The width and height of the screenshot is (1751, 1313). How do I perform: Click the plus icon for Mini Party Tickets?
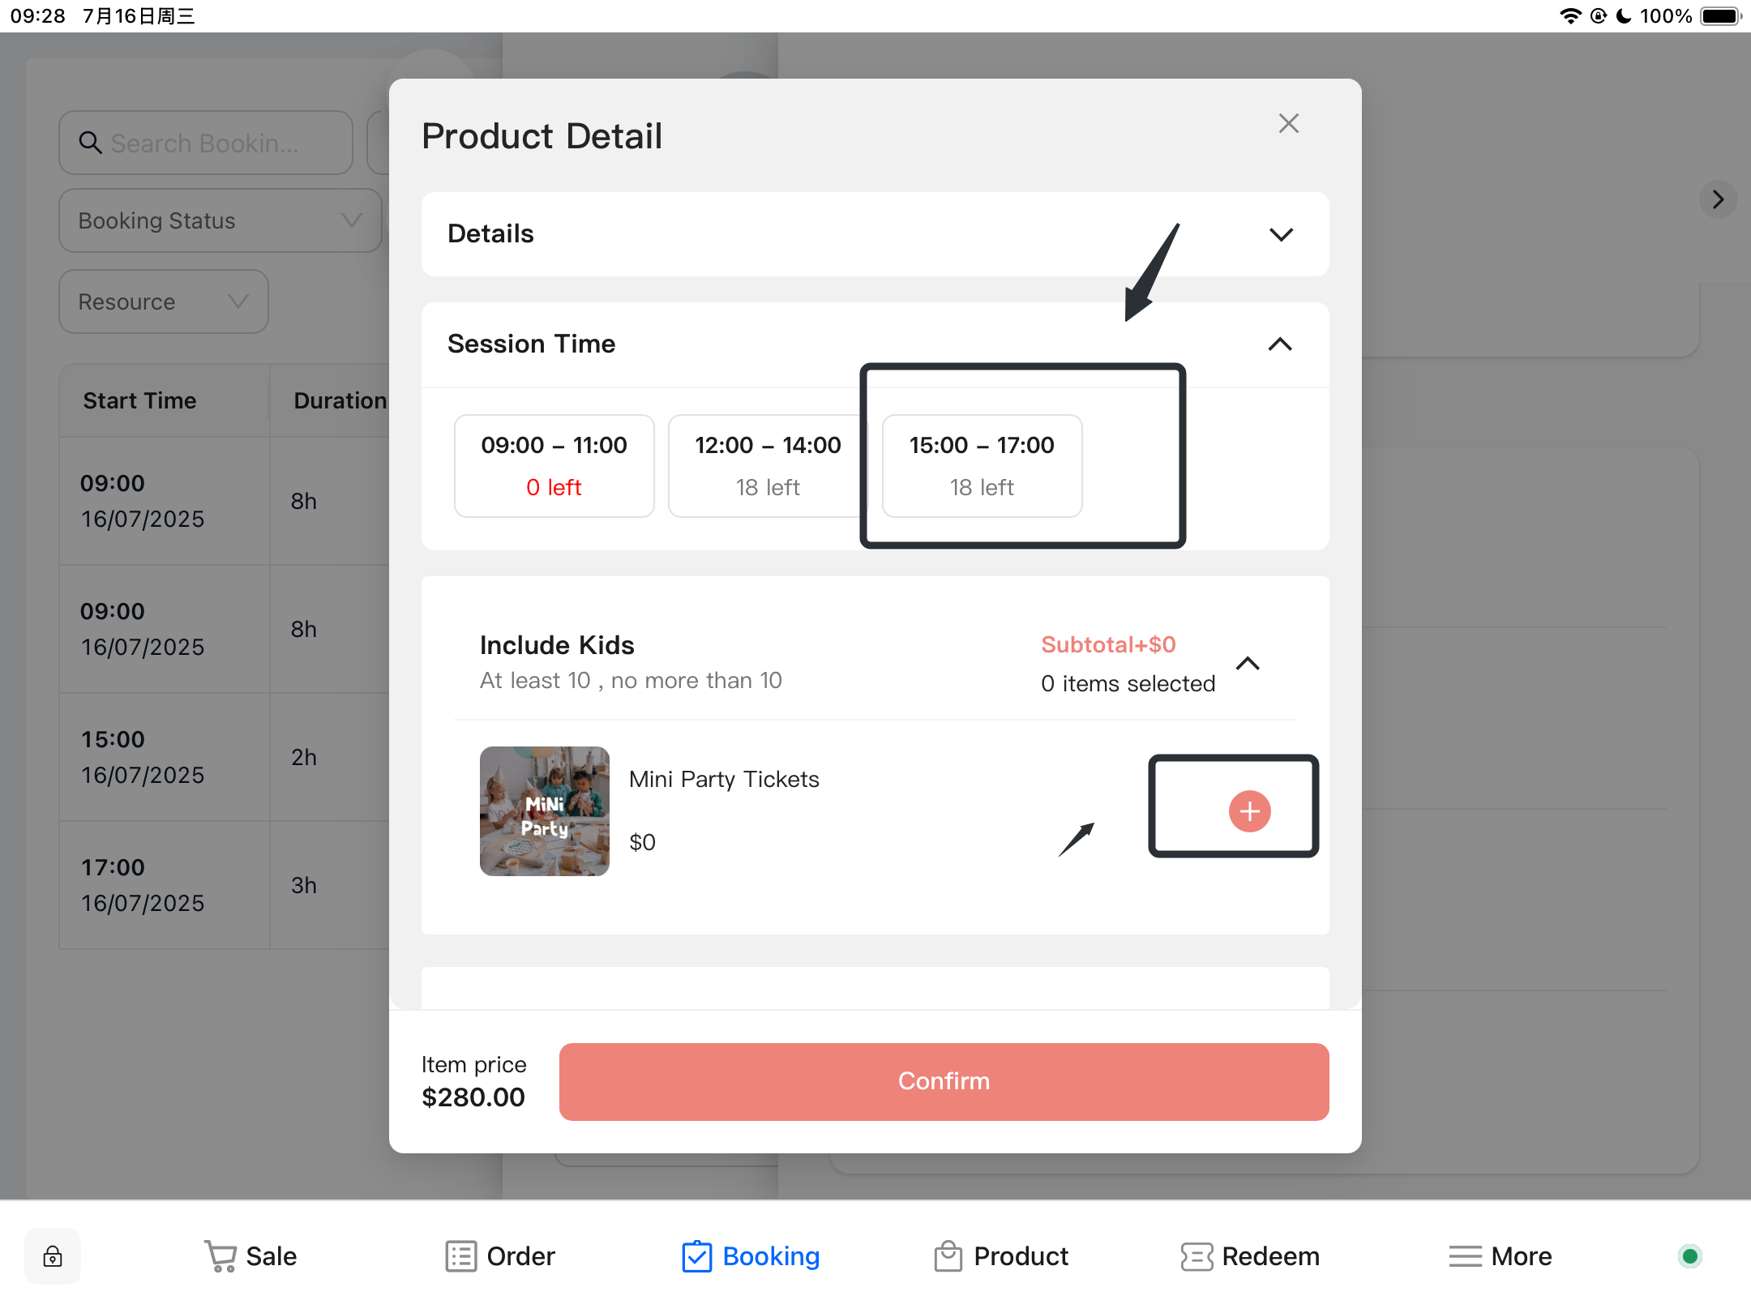pos(1249,810)
